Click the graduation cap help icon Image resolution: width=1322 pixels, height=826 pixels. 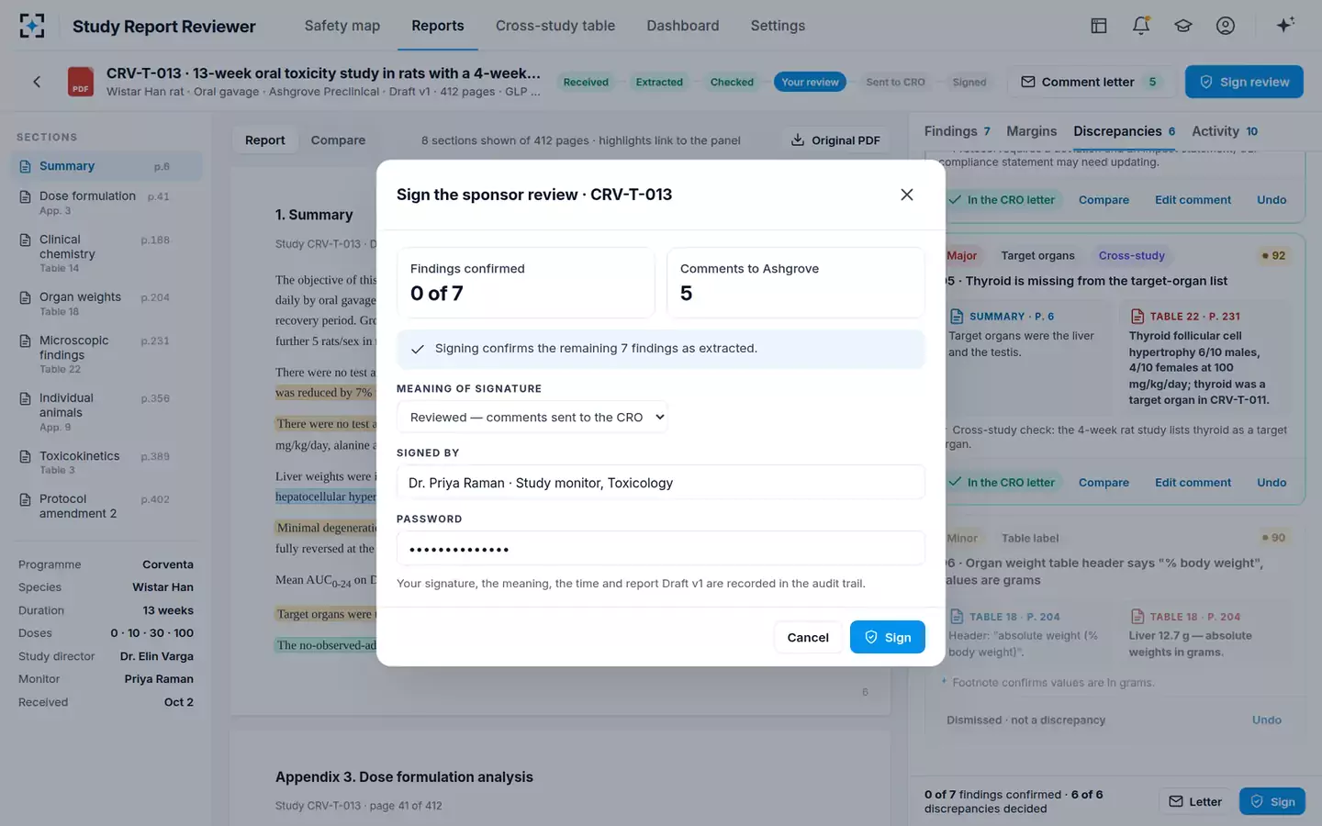[x=1183, y=26]
